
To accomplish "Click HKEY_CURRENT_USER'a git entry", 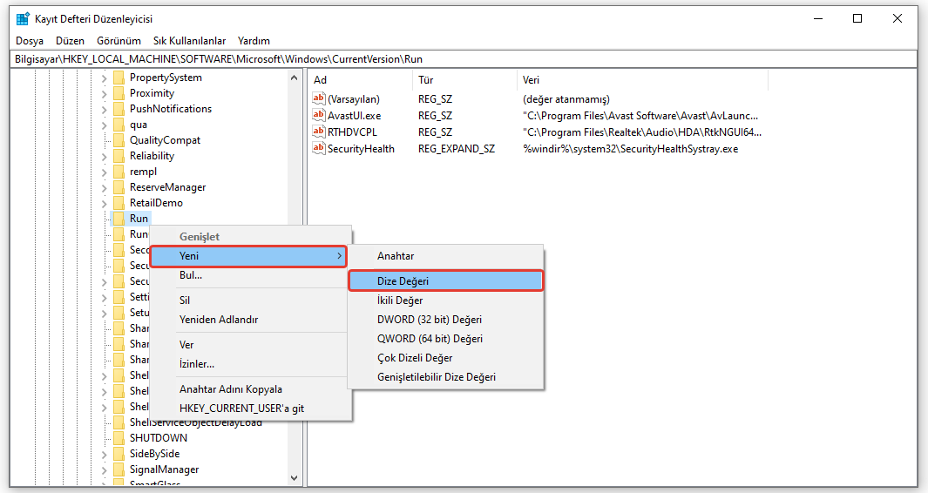I will coord(241,409).
